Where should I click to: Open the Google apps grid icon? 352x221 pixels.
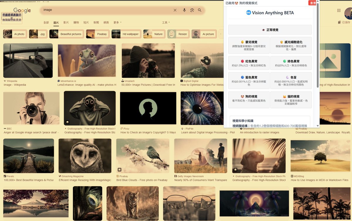coord(339,11)
